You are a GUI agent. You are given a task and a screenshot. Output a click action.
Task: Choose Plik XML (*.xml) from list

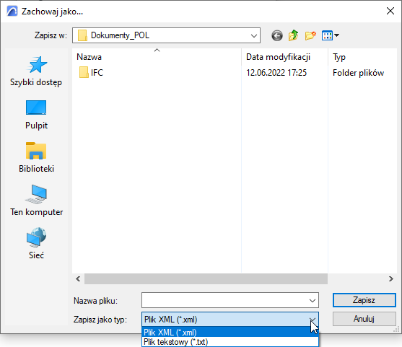[230, 332]
